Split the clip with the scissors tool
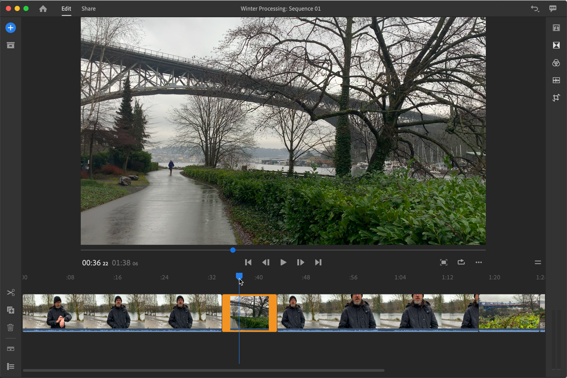Screen dimensions: 567x378 click(x=10, y=293)
